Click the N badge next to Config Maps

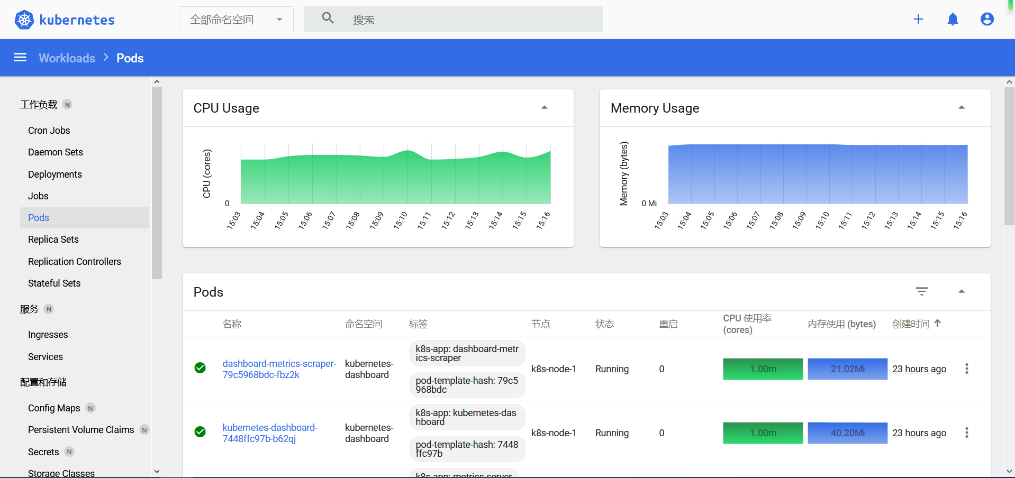(x=90, y=408)
